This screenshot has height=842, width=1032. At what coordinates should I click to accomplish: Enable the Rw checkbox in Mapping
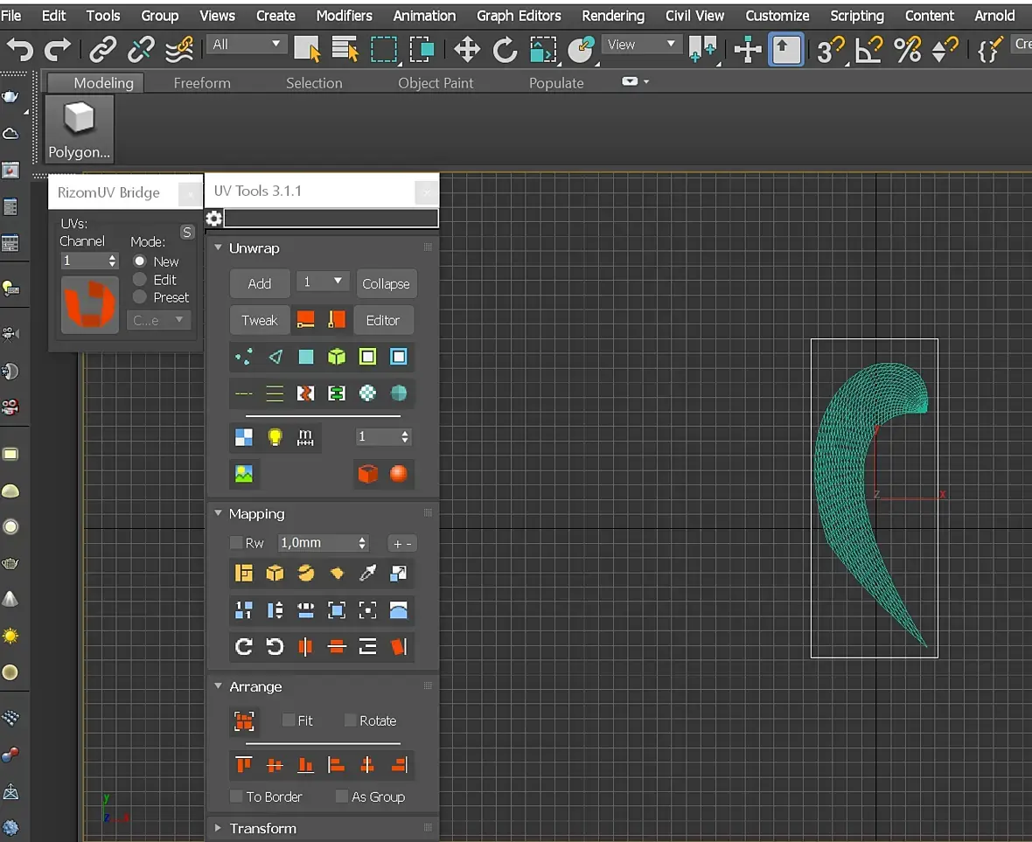[236, 543]
